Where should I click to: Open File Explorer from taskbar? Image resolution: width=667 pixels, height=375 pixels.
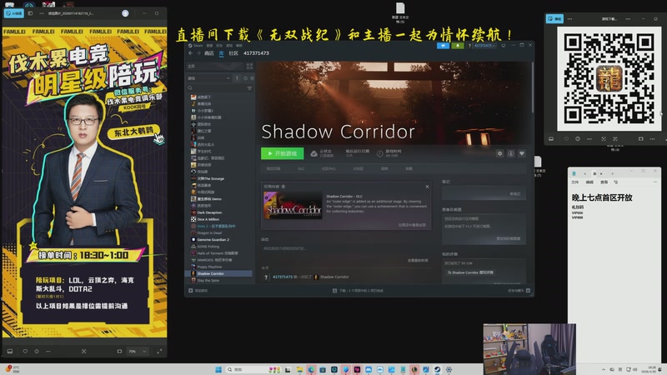click(x=299, y=369)
